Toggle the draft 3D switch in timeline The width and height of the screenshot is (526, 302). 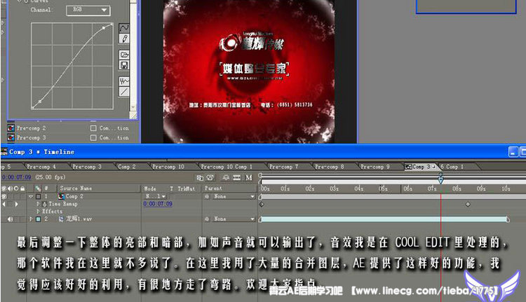pyautogui.click(x=210, y=178)
